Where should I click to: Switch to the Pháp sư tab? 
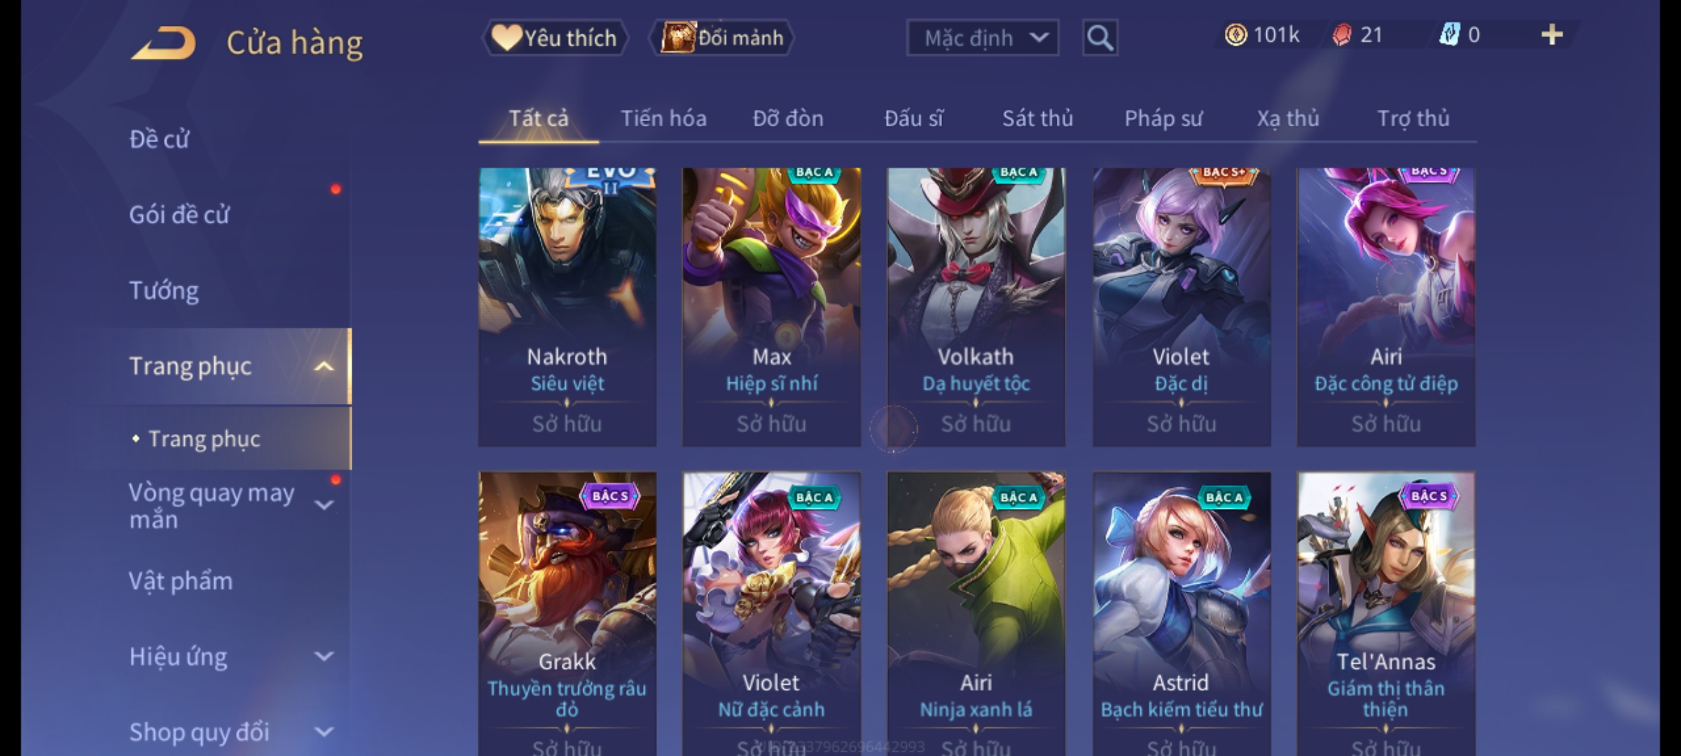point(1163,118)
